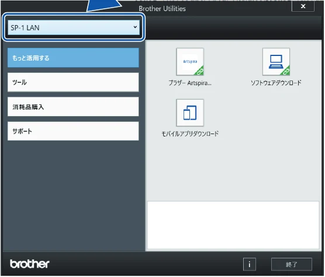Select the もっと活用する menu item
Screen dimensions: 325x277
(73, 58)
